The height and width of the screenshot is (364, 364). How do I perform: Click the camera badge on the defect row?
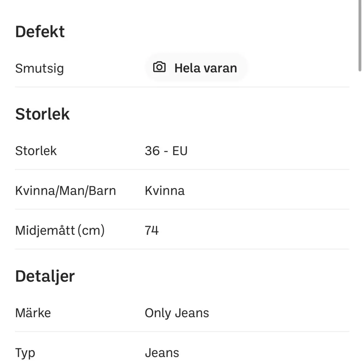coord(159,68)
